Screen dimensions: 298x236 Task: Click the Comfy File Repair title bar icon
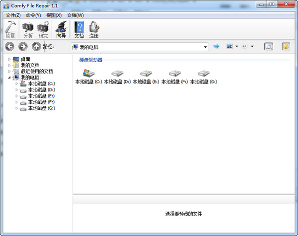[x=6, y=5]
